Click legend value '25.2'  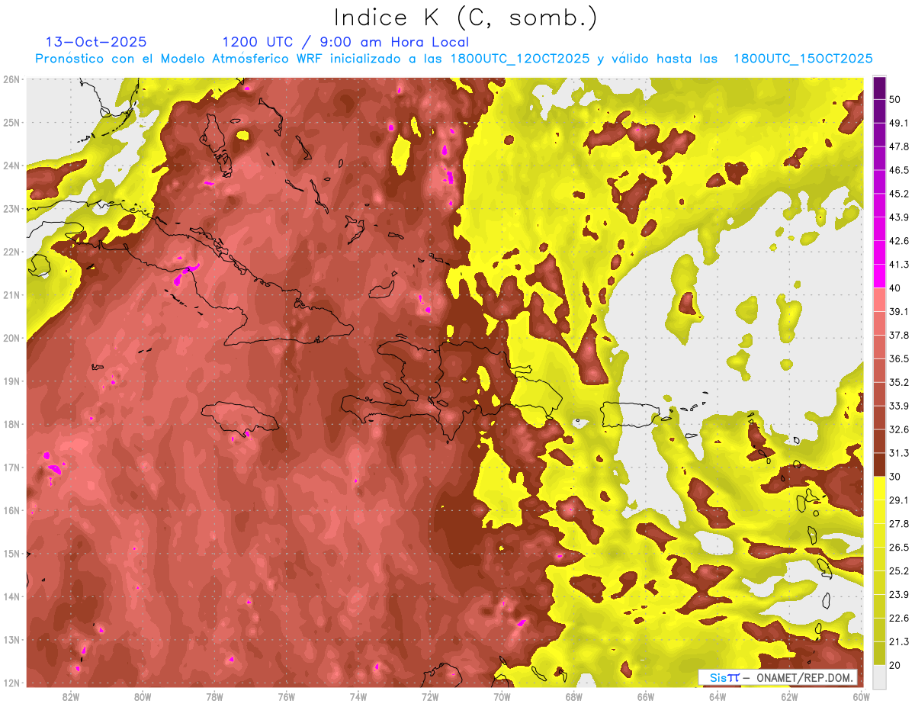[x=899, y=571]
